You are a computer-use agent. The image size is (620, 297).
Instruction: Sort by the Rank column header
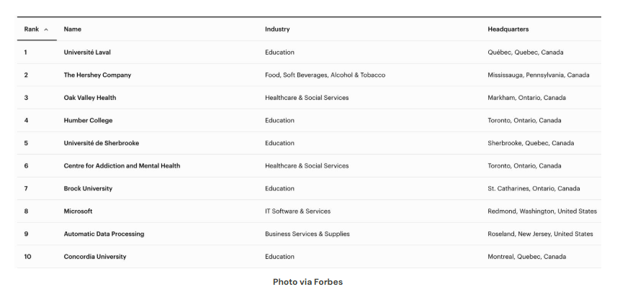point(32,29)
